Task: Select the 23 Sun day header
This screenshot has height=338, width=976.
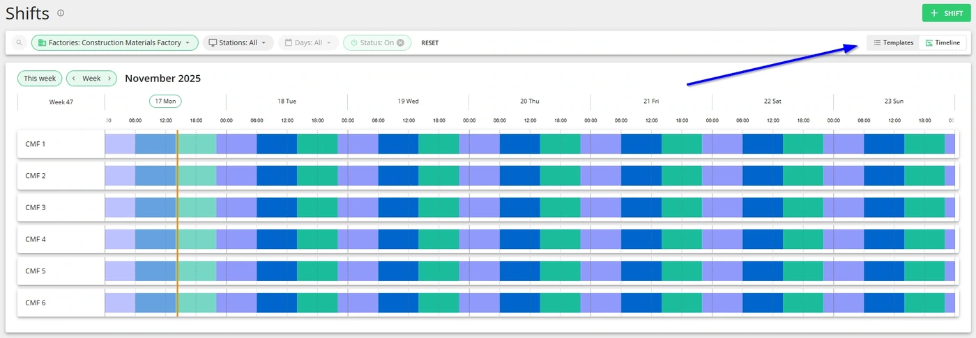Action: click(x=894, y=101)
